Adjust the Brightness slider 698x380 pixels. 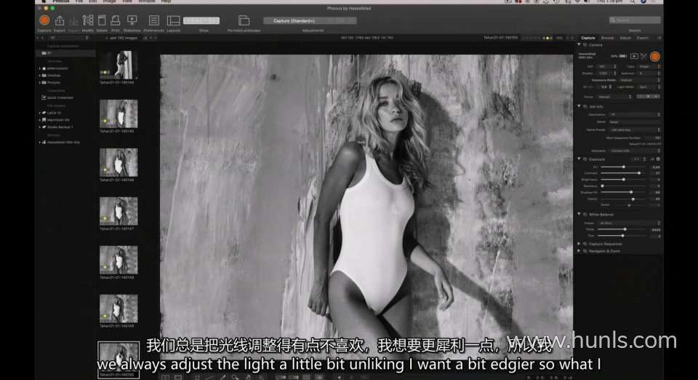(624, 179)
